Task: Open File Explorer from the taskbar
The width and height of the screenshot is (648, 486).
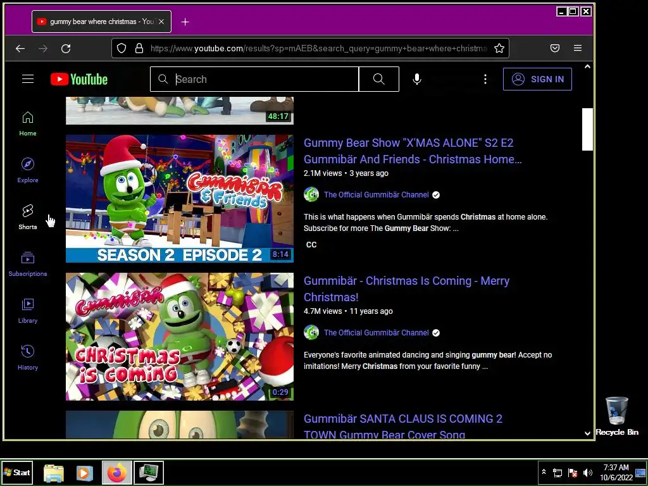Action: coord(54,473)
